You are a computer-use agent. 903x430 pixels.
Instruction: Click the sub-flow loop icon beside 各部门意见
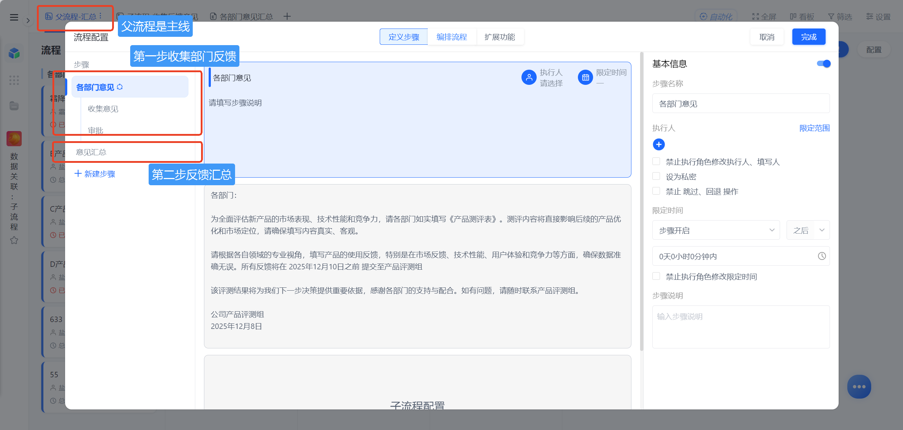[120, 87]
